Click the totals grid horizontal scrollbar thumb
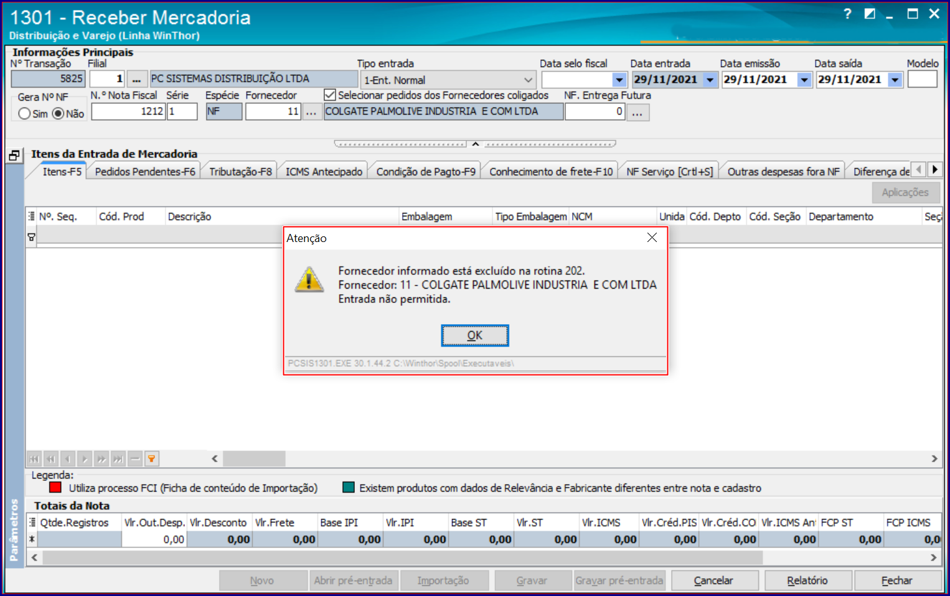The height and width of the screenshot is (596, 950). click(x=402, y=557)
